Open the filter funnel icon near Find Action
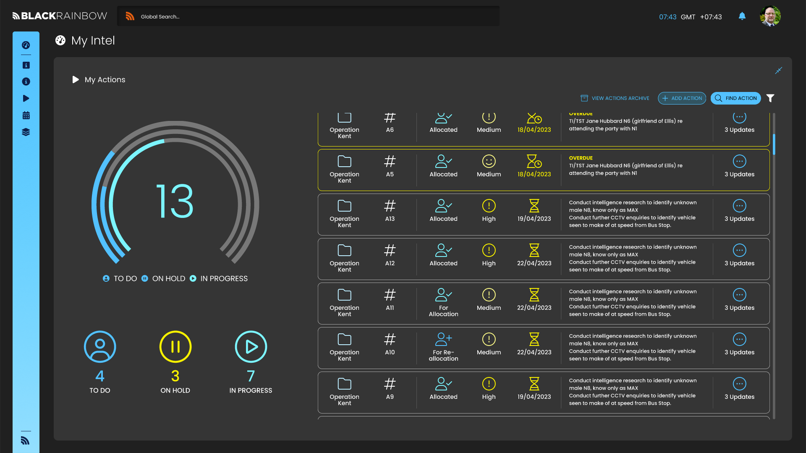 (771, 98)
